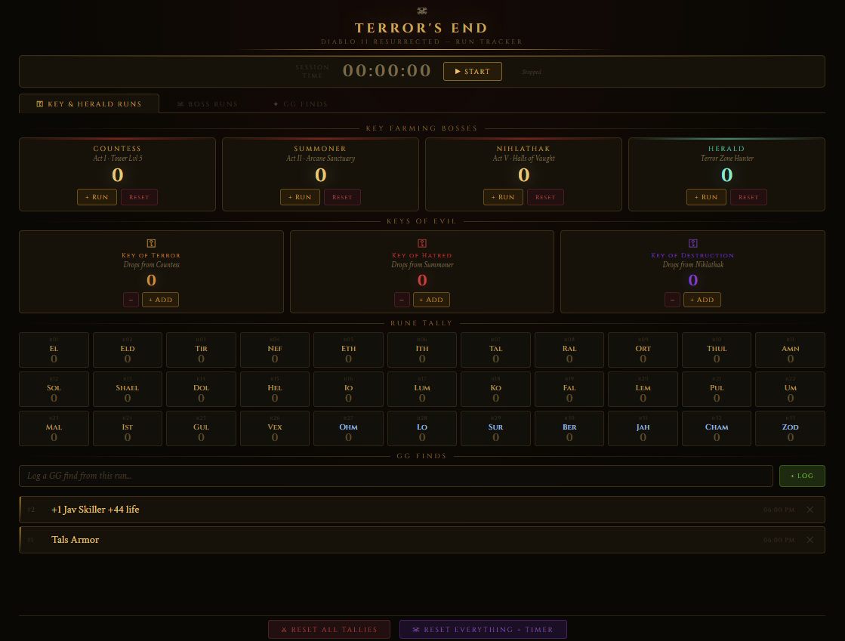Image resolution: width=845 pixels, height=641 pixels.
Task: Increment the Lem rune tally
Action: (643, 389)
